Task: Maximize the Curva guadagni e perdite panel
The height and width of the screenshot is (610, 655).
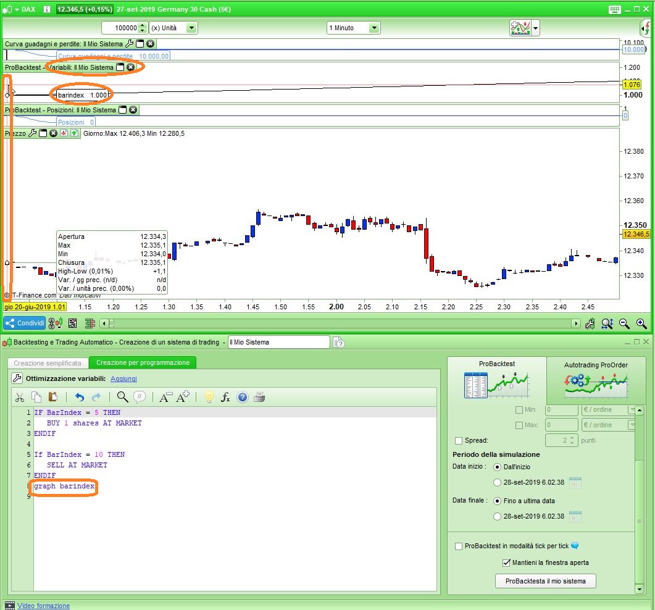Action: click(x=140, y=43)
